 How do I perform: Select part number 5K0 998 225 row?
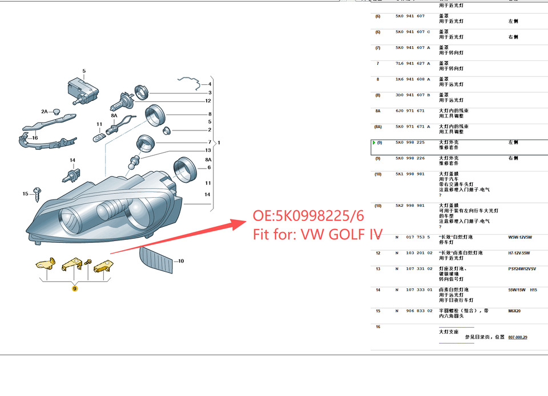459,147
